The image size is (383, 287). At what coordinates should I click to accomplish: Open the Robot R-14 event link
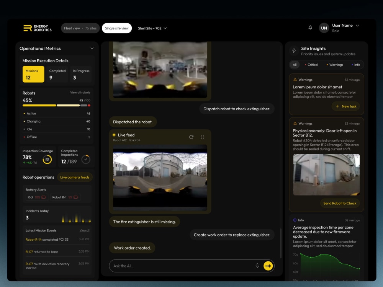pos(33,240)
